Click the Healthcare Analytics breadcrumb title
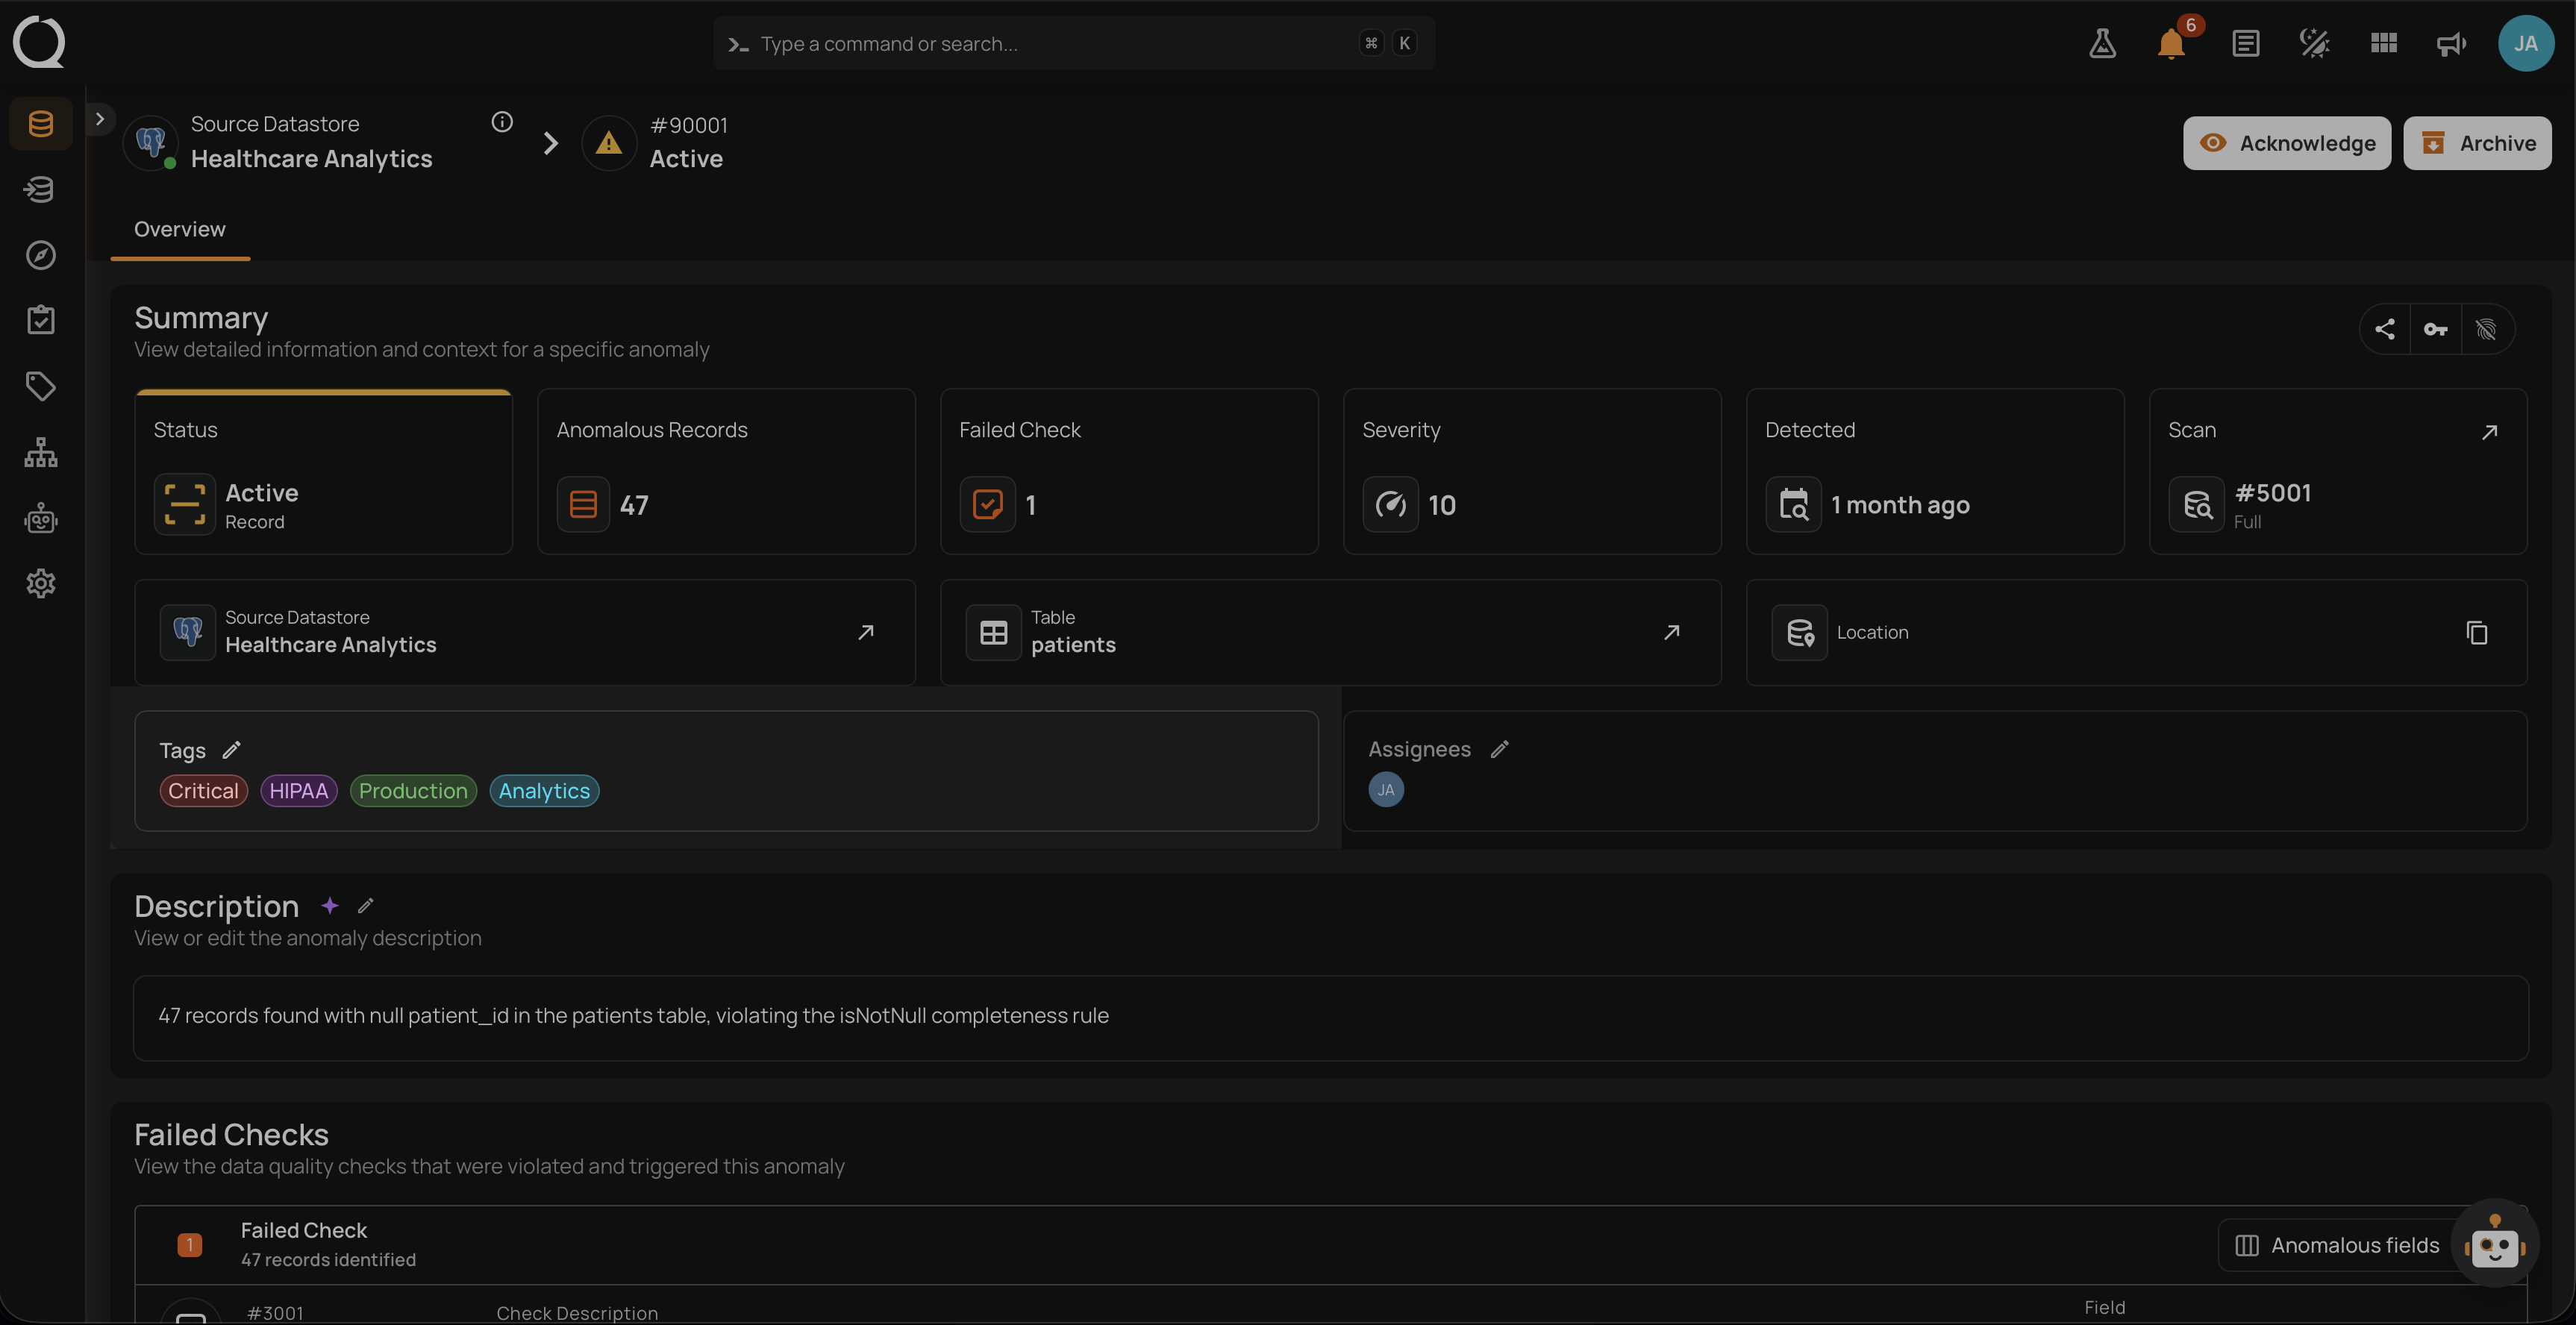2576x1325 pixels. [x=311, y=158]
